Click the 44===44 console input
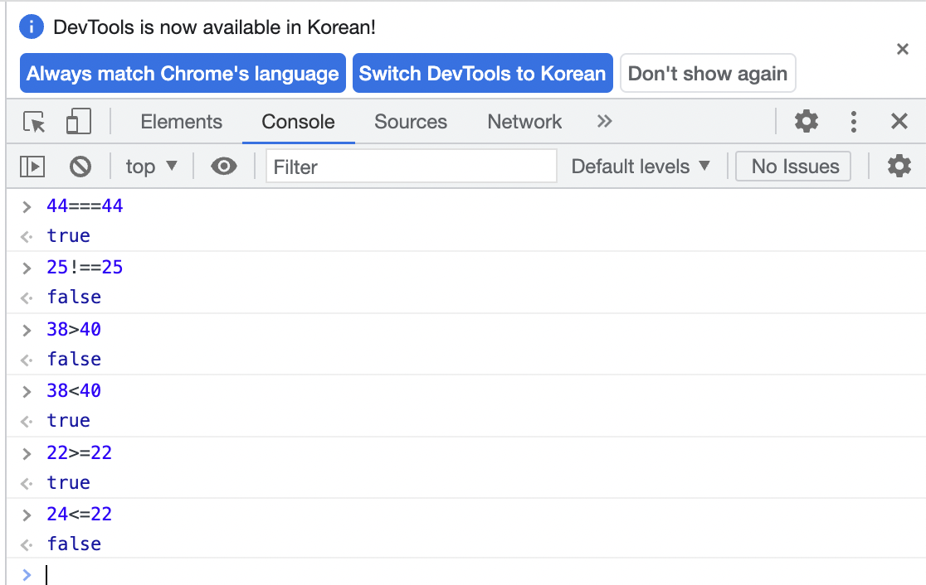Image resolution: width=926 pixels, height=585 pixels. click(x=85, y=205)
